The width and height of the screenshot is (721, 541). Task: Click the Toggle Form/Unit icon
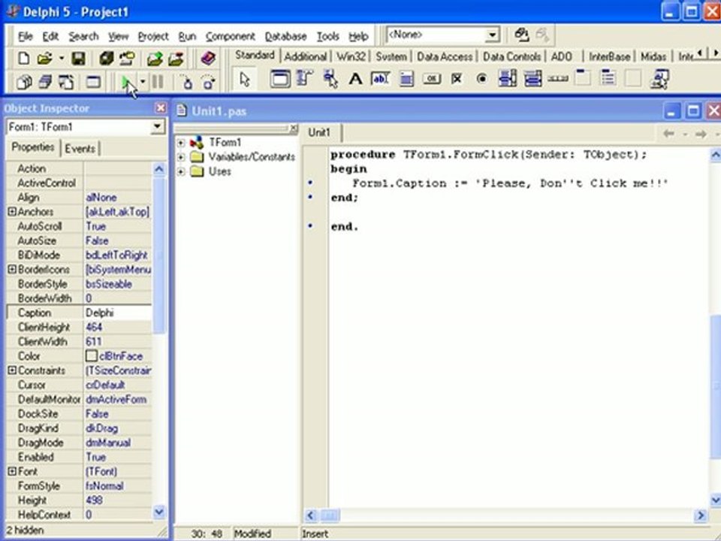[x=66, y=83]
